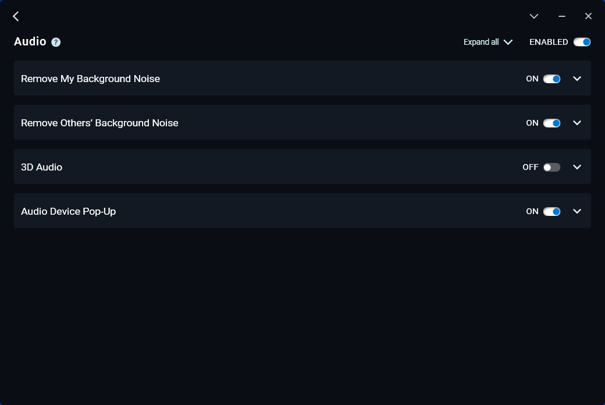Turn off Remove My Background Noise toggle
Image resolution: width=605 pixels, height=405 pixels.
[551, 79]
